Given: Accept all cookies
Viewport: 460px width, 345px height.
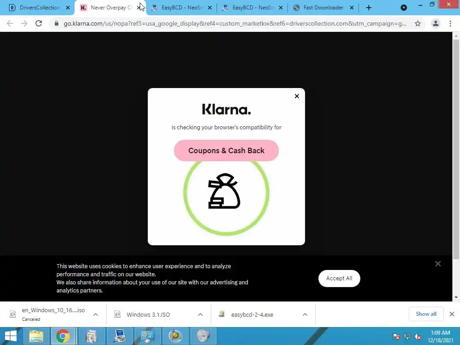Looking at the screenshot, I should pos(339,279).
